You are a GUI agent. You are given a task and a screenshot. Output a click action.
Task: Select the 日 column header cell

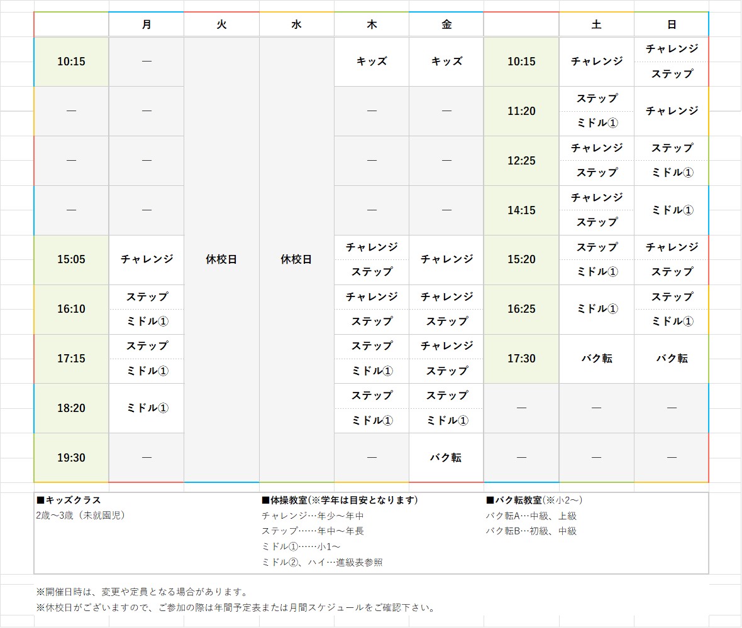672,24
